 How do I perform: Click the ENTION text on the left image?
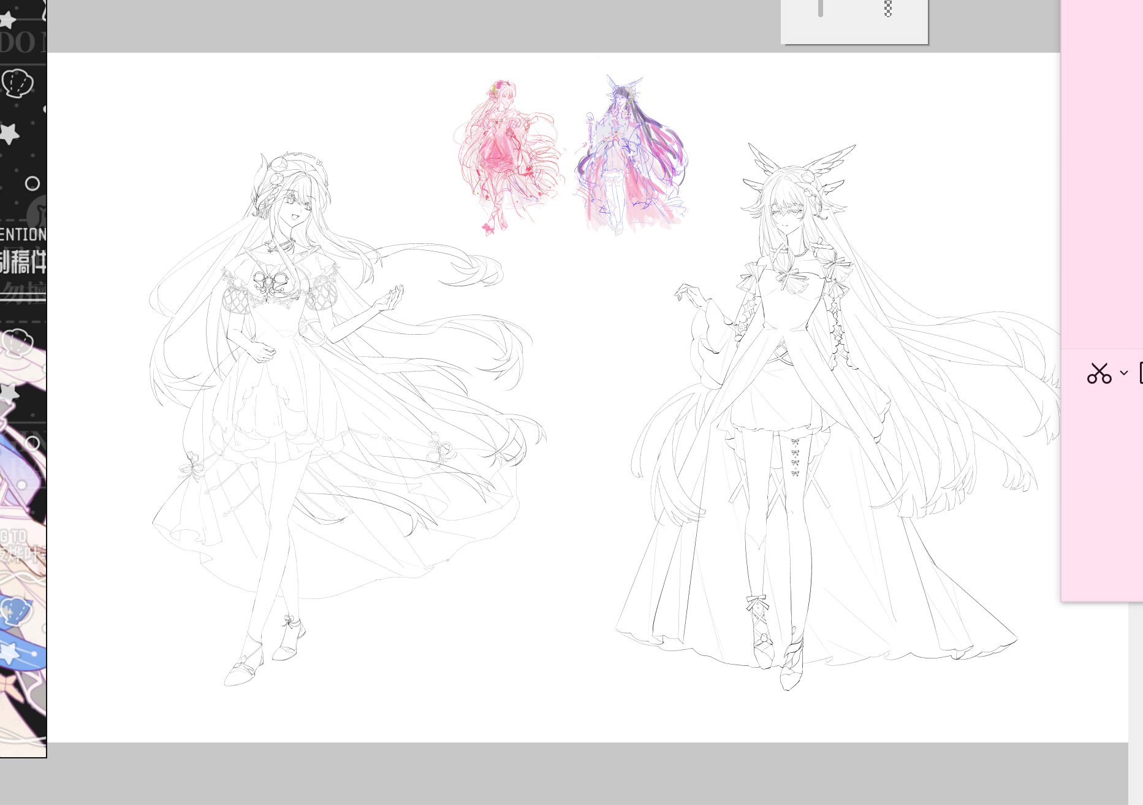(23, 234)
